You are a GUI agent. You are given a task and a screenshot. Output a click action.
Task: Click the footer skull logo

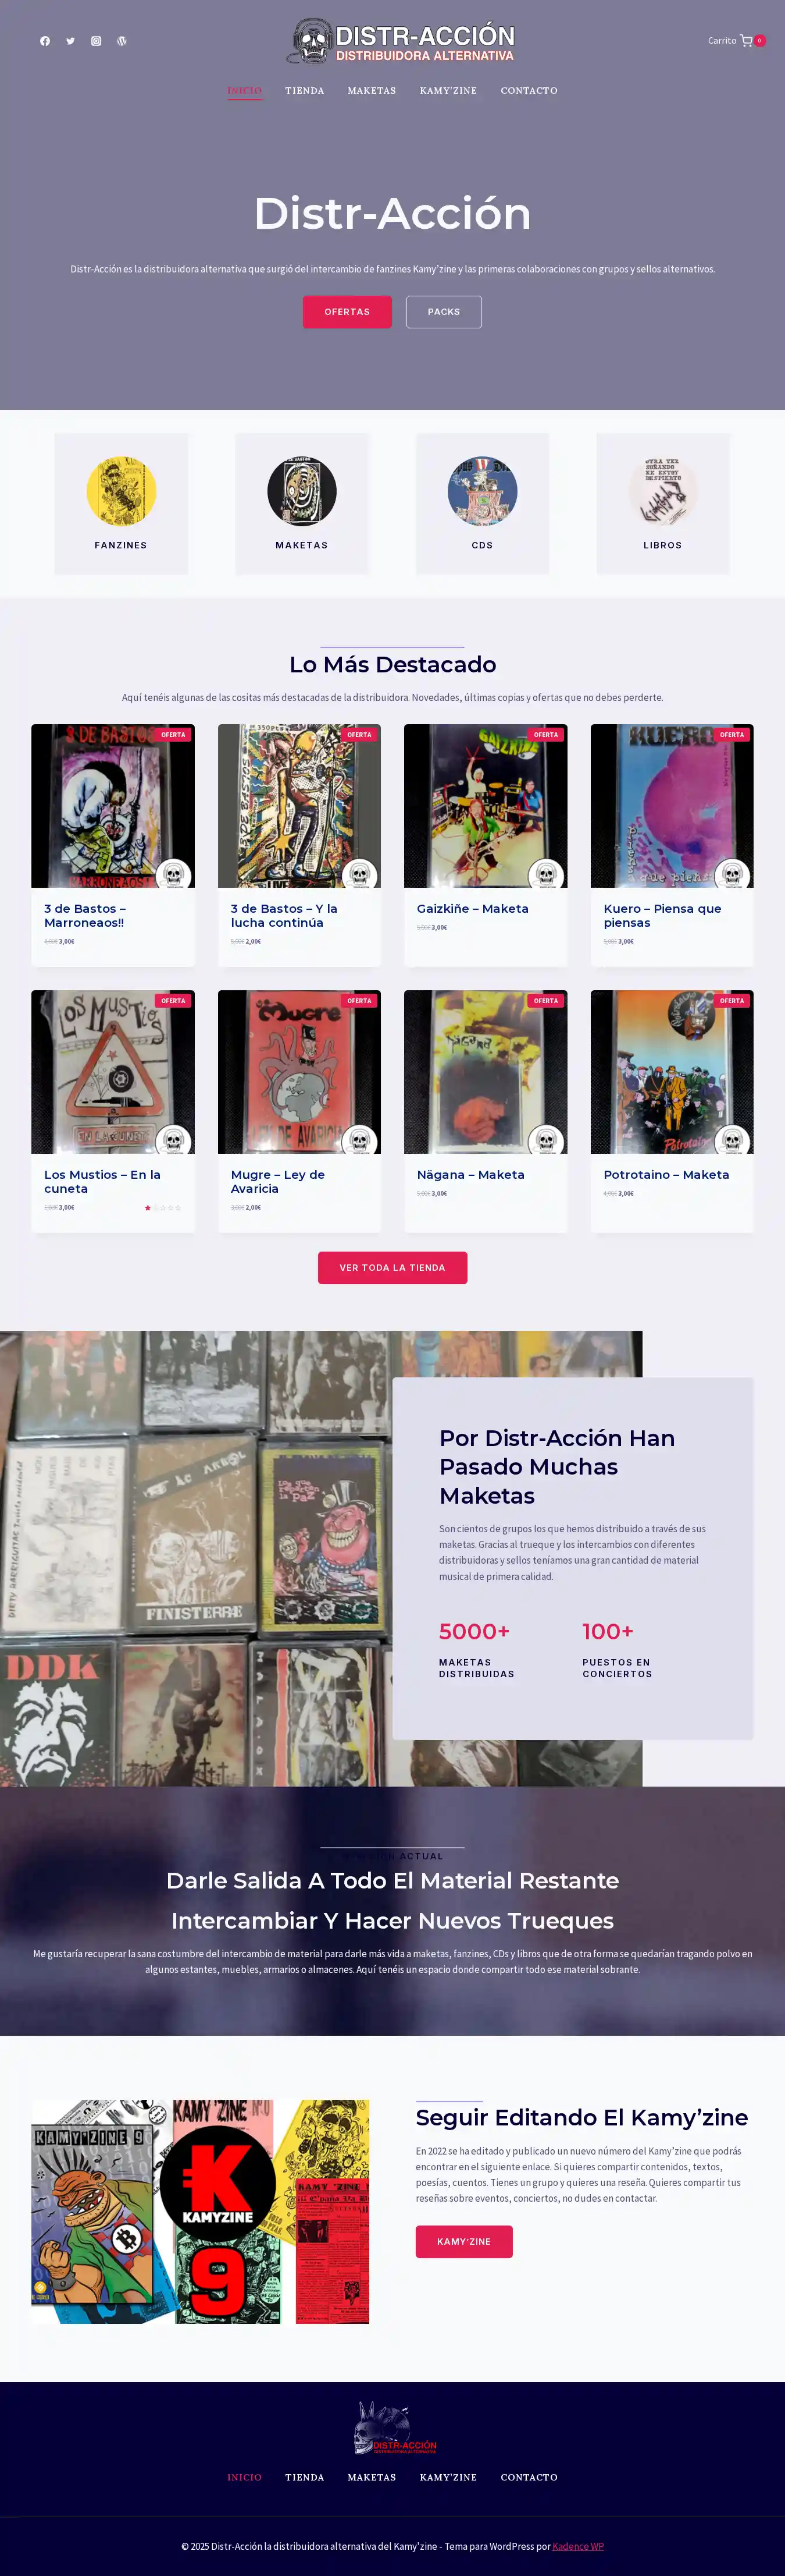(394, 2428)
